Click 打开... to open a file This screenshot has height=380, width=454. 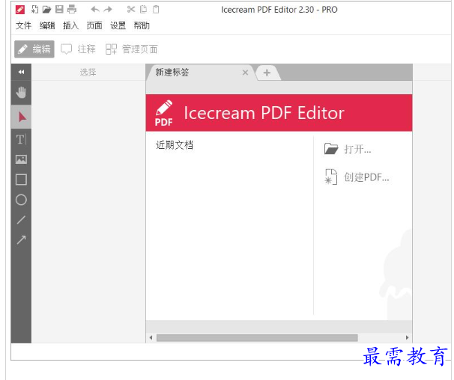[x=348, y=149]
